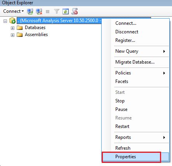This screenshot has height=166, width=172.
Task: Click the Assemblies folder icon
Action: (x=20, y=35)
